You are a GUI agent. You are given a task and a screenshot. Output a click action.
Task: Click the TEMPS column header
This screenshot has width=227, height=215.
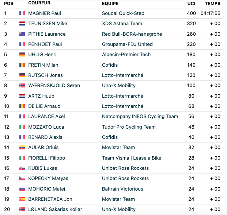(212, 4)
